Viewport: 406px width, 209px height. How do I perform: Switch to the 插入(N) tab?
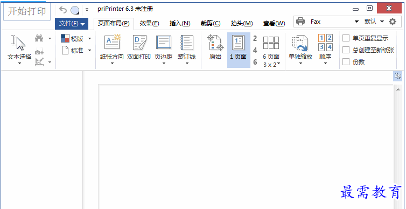tap(180, 24)
